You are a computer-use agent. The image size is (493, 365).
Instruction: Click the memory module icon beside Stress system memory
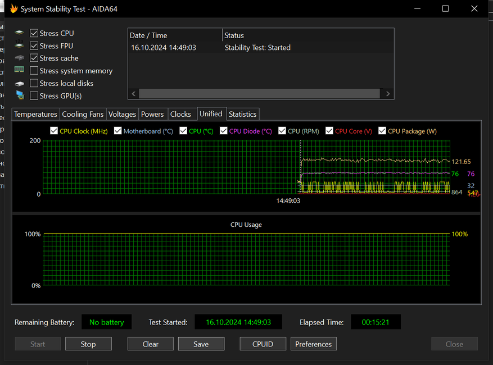coord(20,70)
